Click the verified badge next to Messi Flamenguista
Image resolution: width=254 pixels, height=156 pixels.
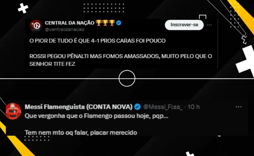pos(138,107)
